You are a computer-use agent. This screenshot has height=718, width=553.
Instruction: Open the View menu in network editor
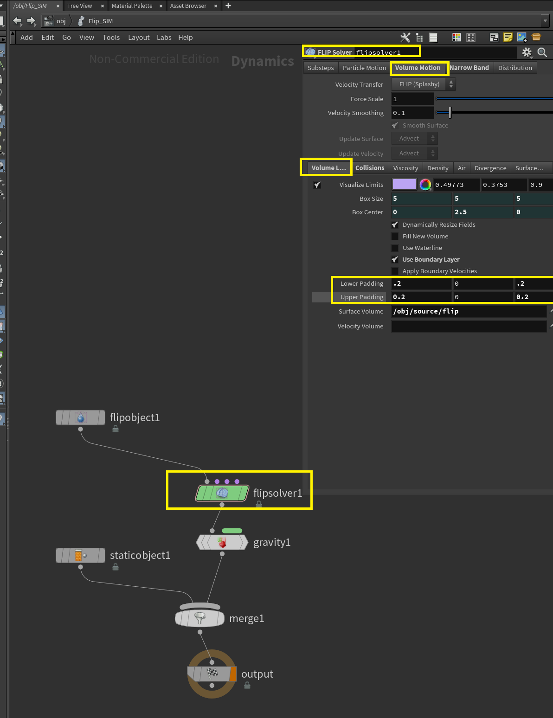(x=87, y=38)
